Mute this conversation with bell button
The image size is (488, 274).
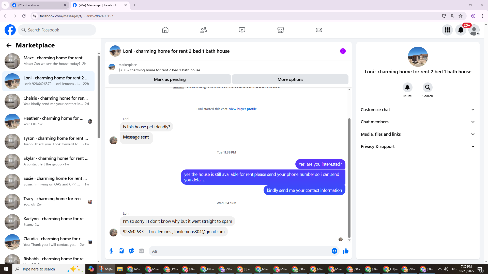coord(407,88)
